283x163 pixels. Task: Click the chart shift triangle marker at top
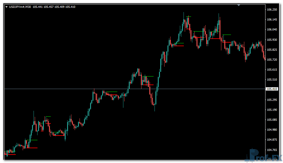point(239,5)
